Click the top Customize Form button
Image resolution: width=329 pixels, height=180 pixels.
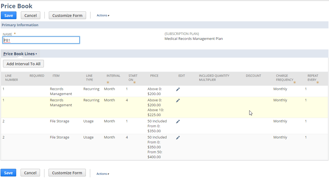point(67,15)
